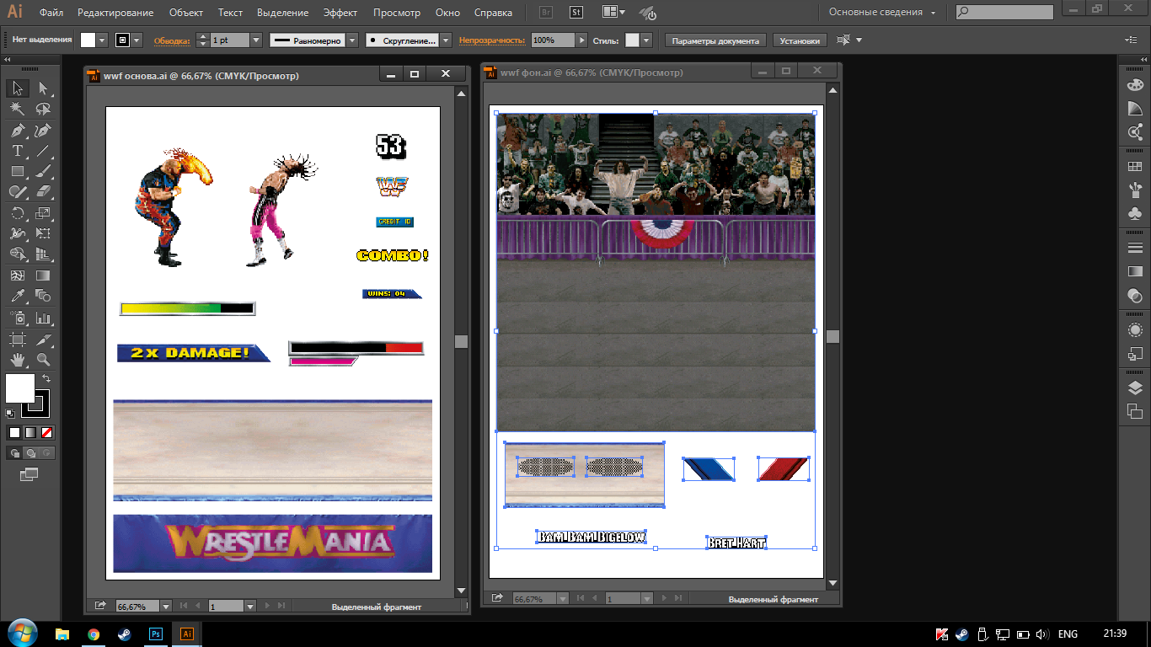Set paint to None
This screenshot has height=647, width=1151.
click(47, 432)
